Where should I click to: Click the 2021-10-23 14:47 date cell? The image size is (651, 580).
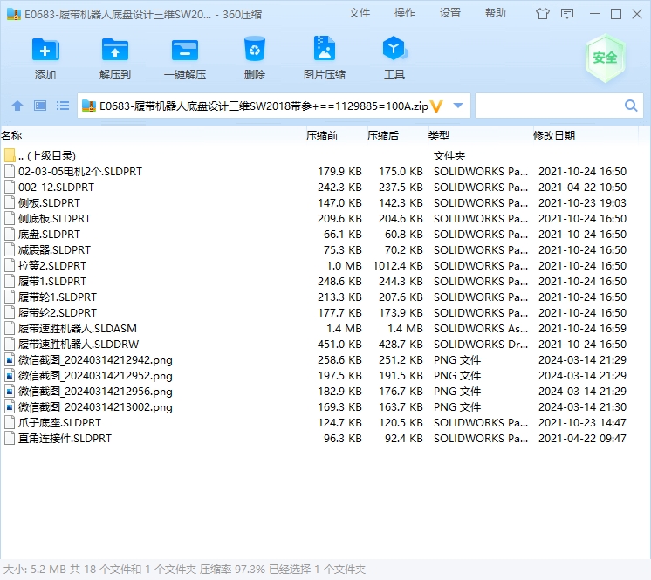pos(582,423)
